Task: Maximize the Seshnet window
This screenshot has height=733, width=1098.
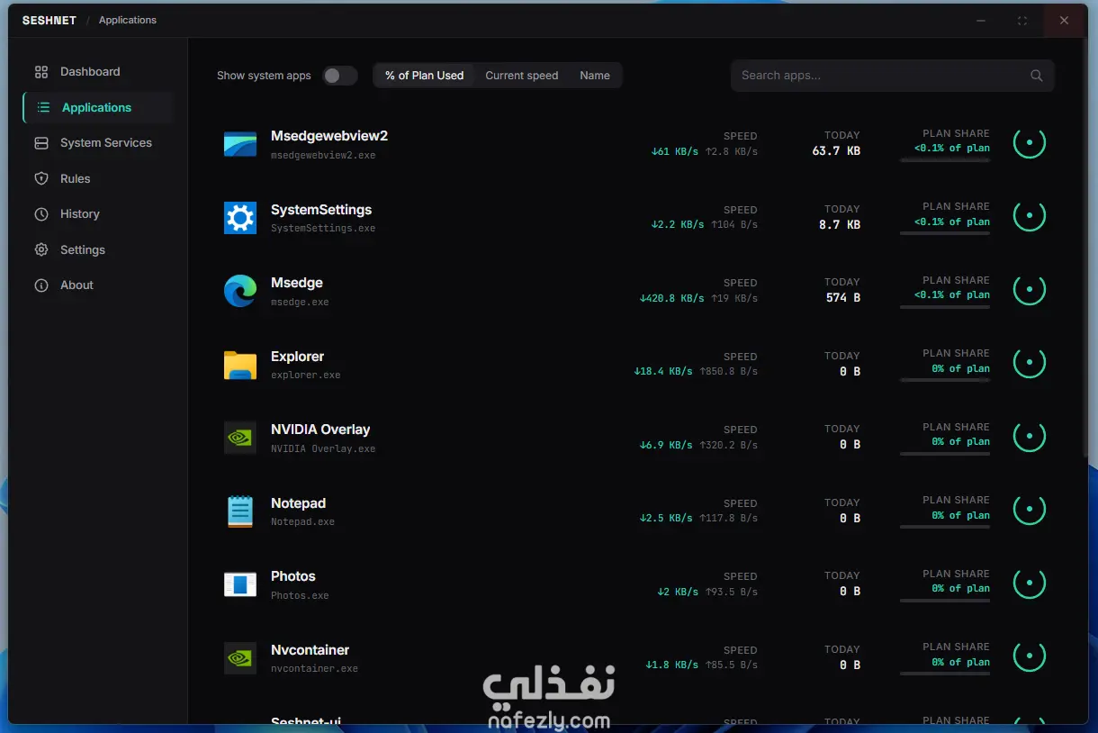Action: (1022, 20)
